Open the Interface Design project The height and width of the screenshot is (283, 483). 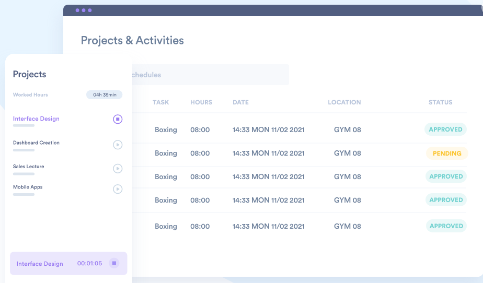36,119
